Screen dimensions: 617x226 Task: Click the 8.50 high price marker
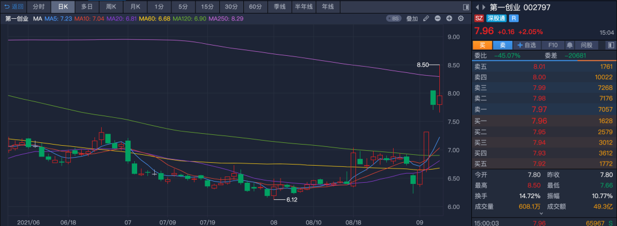tap(423, 65)
